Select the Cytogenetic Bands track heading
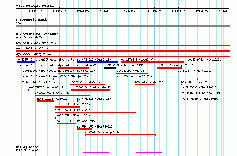 (x=32, y=20)
